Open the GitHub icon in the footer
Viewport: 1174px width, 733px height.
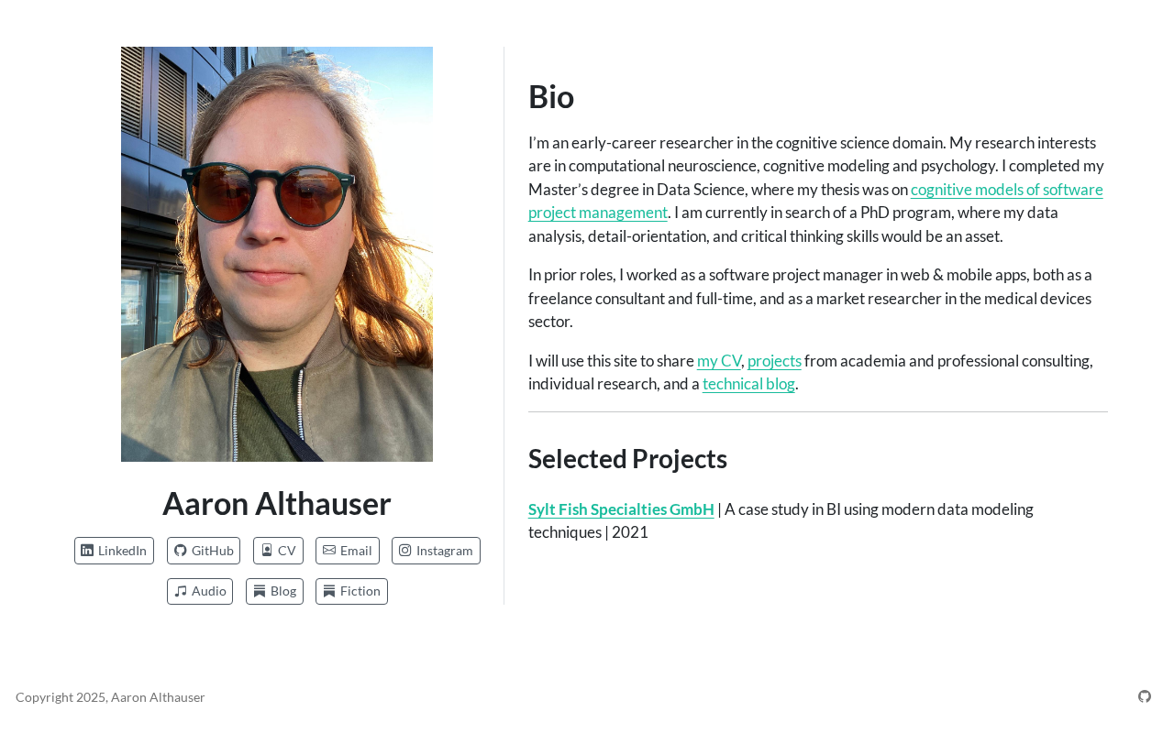(1145, 696)
